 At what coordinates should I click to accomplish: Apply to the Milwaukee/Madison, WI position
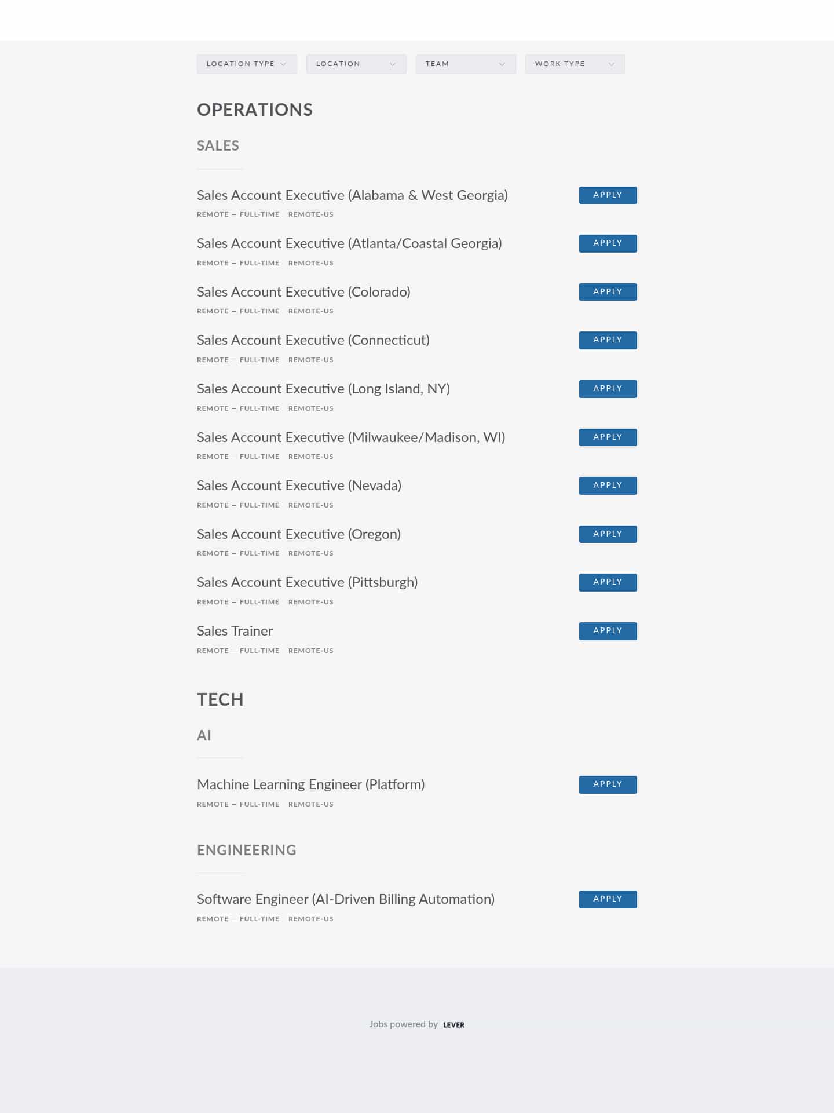click(x=608, y=437)
